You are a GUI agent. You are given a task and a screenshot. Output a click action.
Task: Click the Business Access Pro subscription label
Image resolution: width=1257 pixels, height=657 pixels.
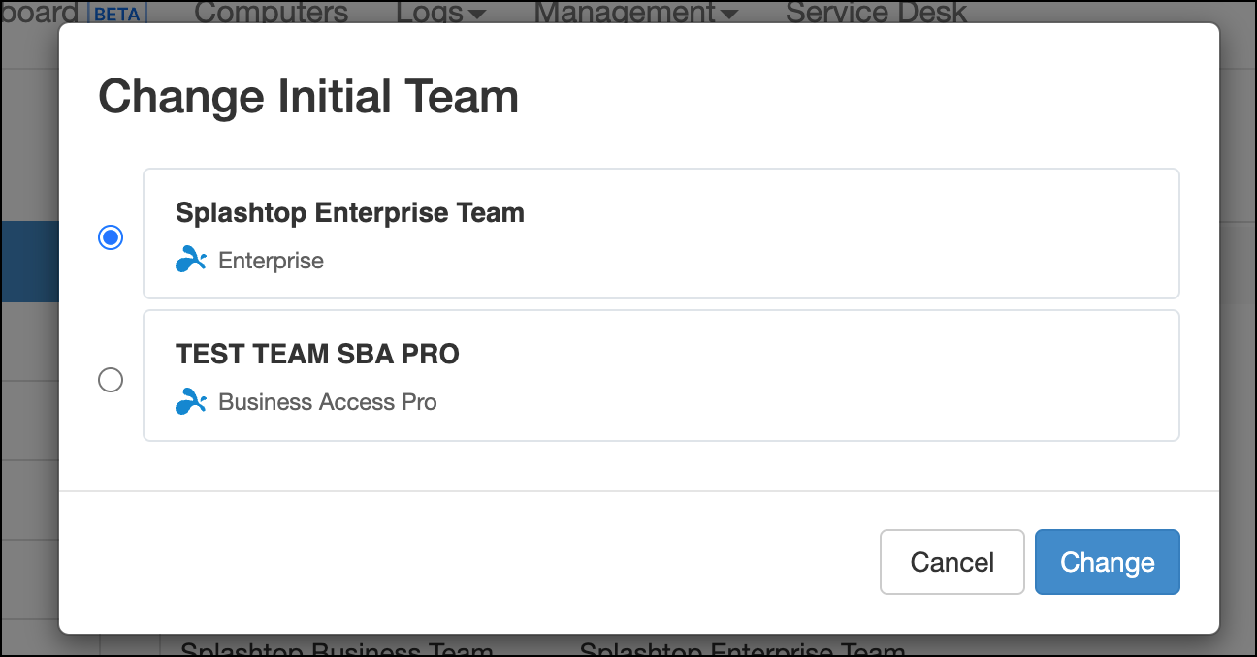click(x=328, y=401)
